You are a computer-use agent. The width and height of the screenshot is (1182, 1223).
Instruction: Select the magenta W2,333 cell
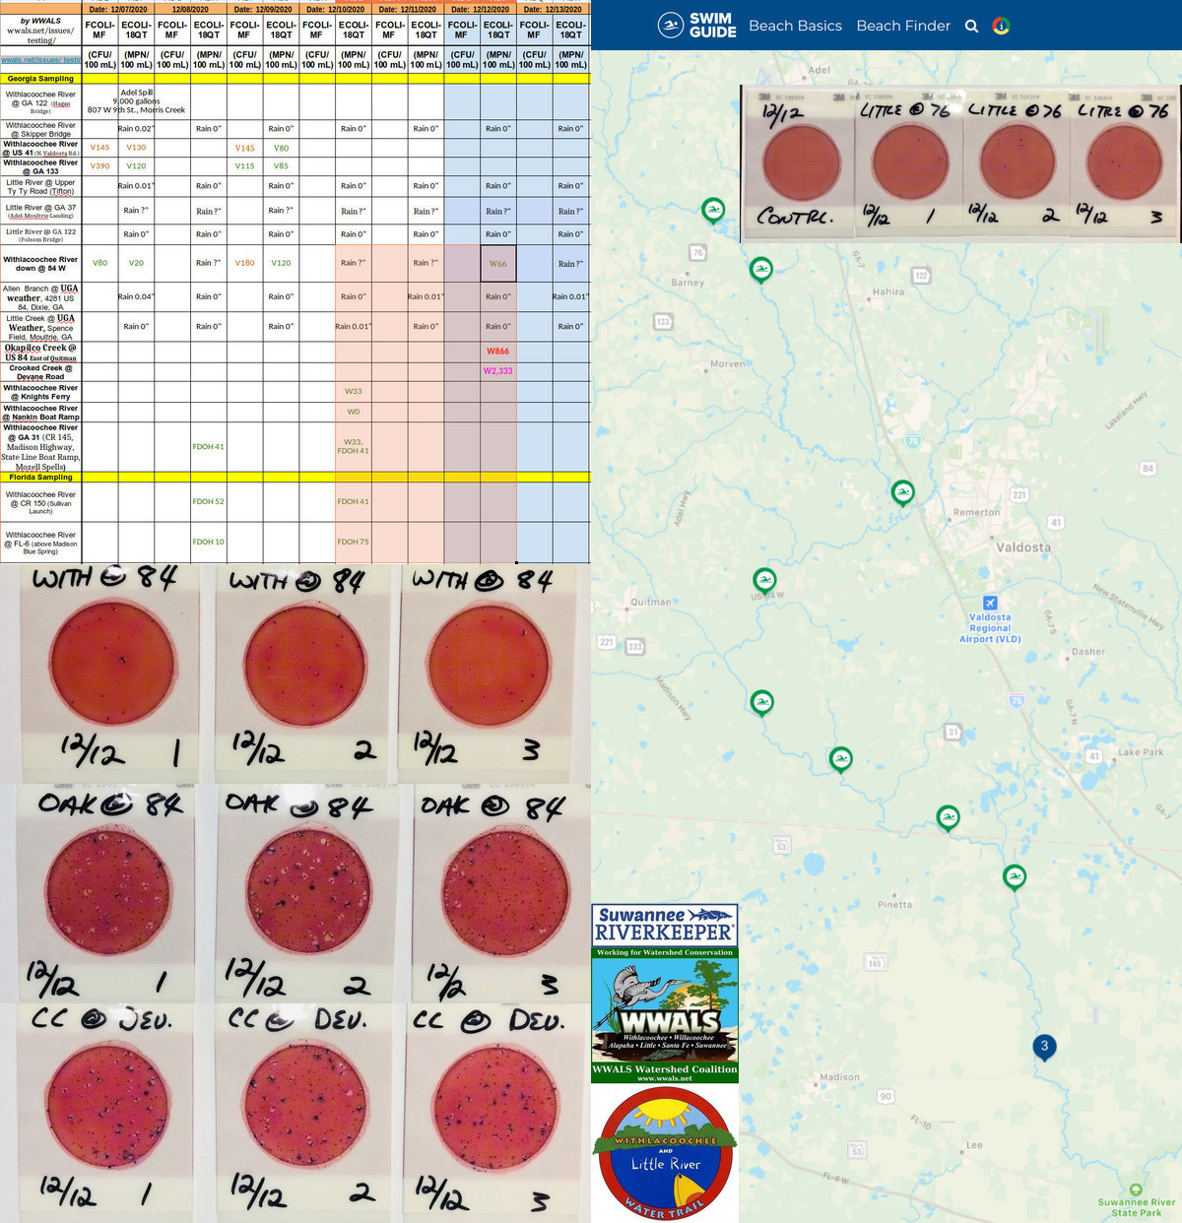(498, 371)
